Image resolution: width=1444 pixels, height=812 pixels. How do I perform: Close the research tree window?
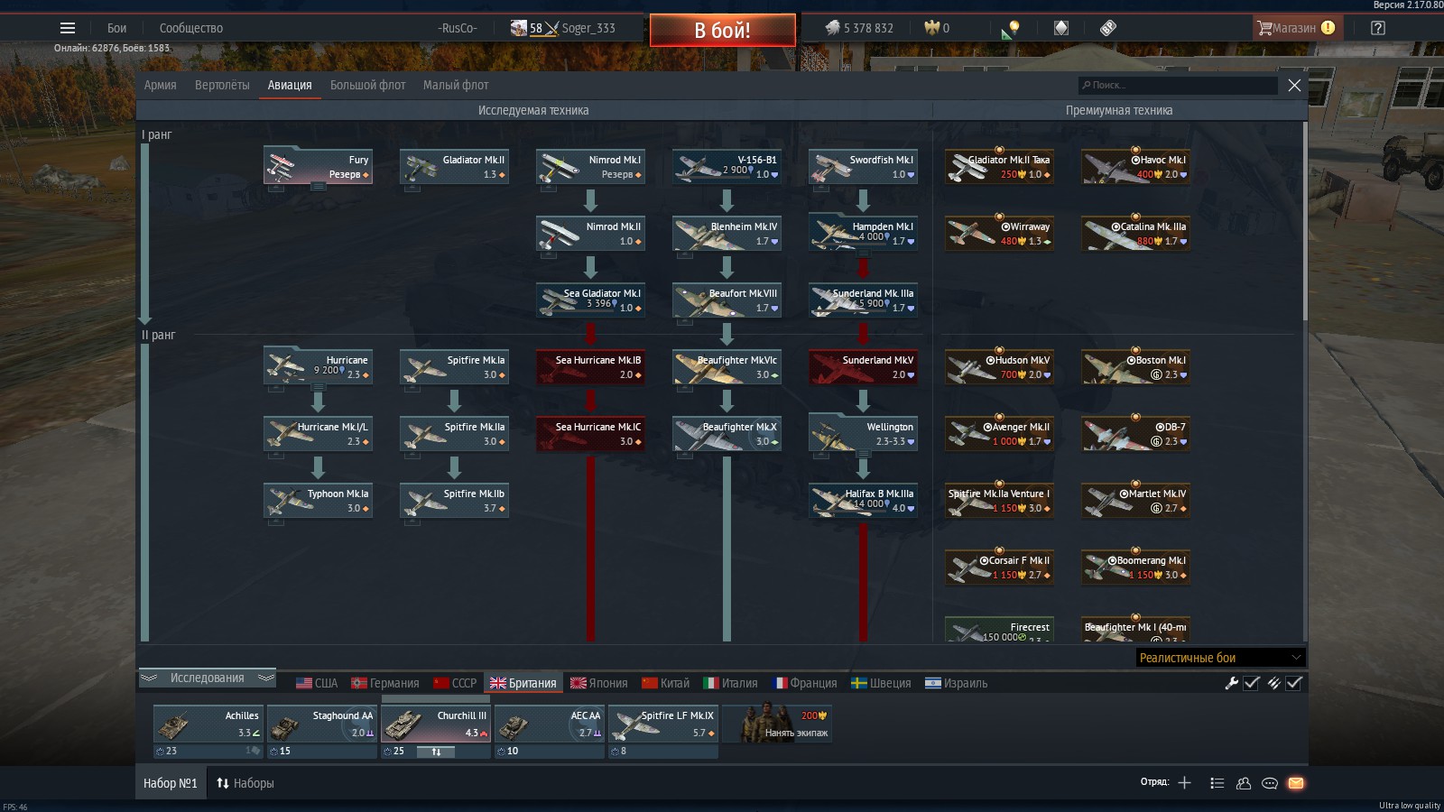1294,85
